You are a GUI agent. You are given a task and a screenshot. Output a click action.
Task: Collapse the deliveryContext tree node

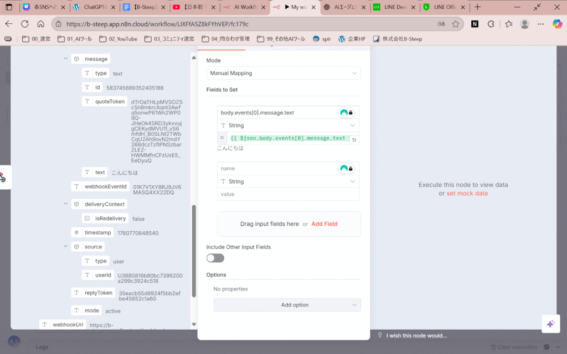[x=66, y=204]
